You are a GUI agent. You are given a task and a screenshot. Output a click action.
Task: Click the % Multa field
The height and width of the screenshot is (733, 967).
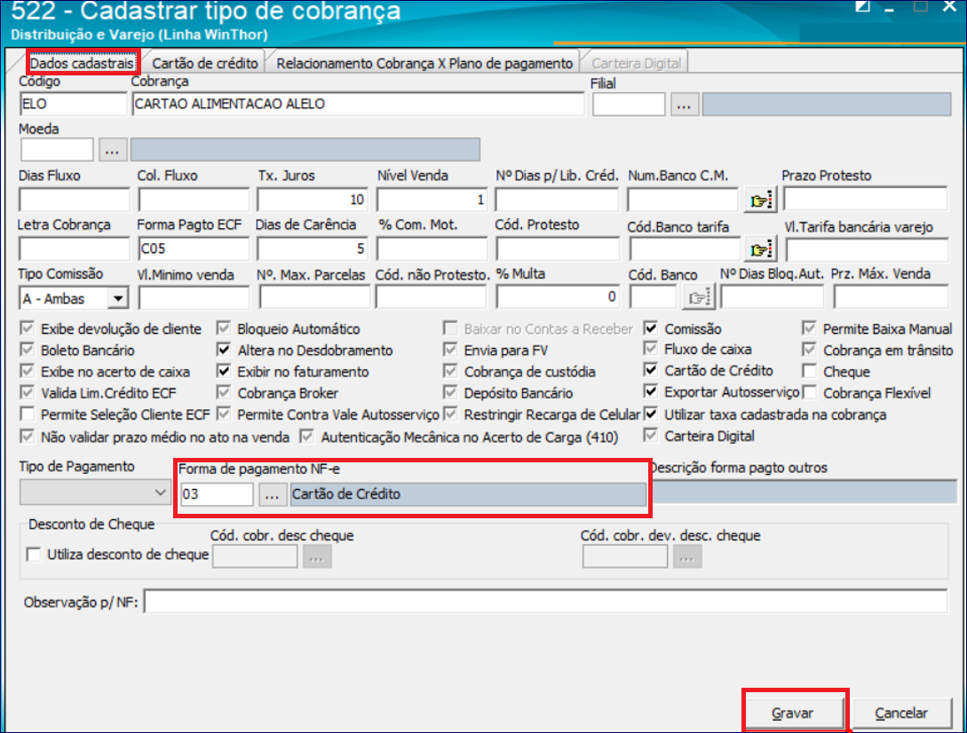coord(558,298)
